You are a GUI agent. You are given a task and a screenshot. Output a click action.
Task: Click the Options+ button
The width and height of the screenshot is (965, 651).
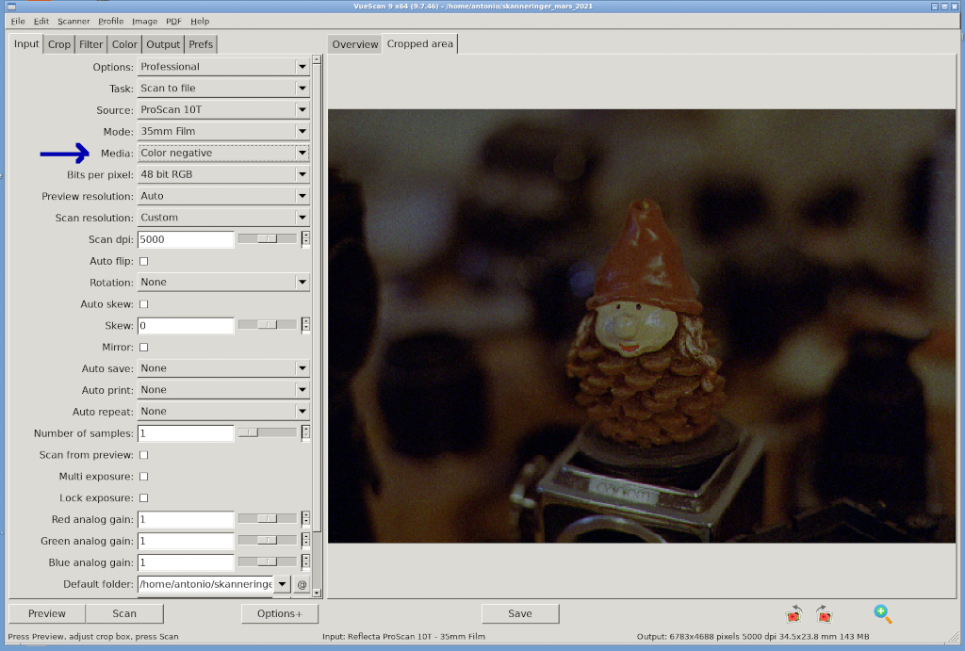279,613
